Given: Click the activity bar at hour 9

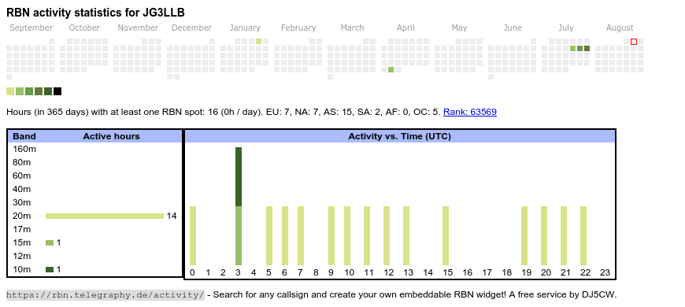Looking at the screenshot, I should tap(331, 235).
